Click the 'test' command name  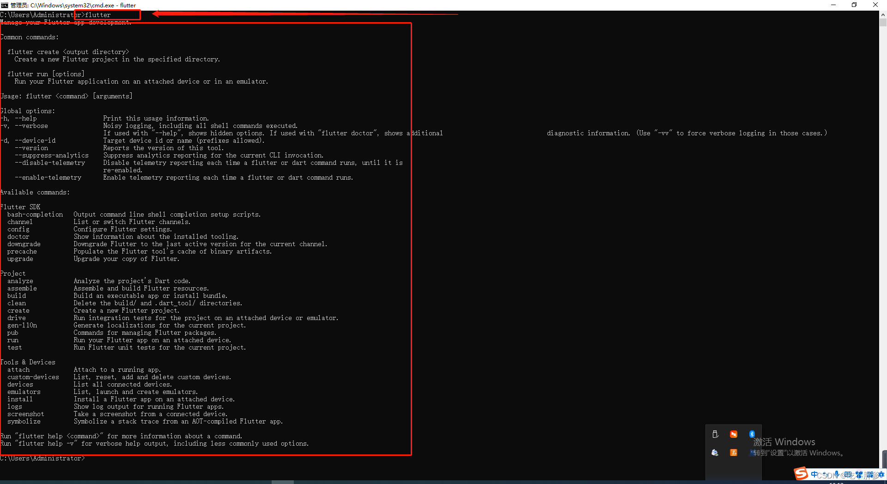(15, 347)
